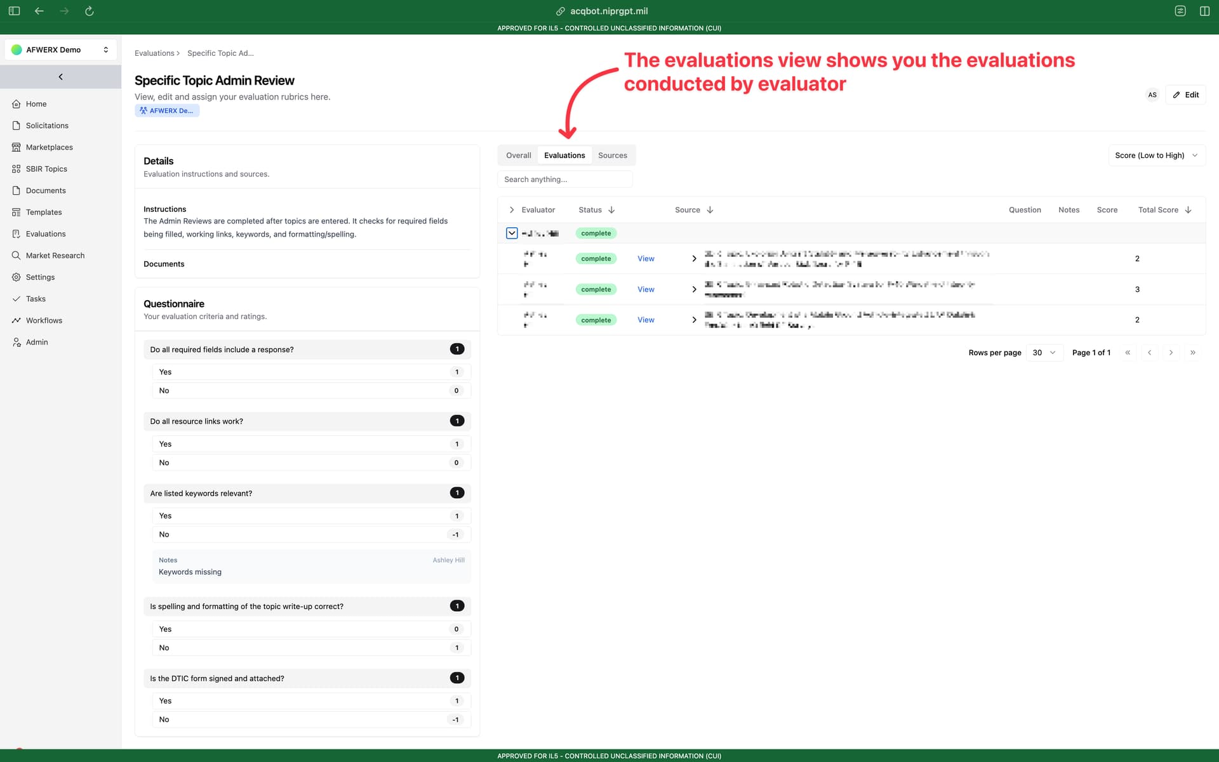Screen dimensions: 1219x762
Task: Click the link icon beside acqbot.niprgpt.mil
Action: 561,11
